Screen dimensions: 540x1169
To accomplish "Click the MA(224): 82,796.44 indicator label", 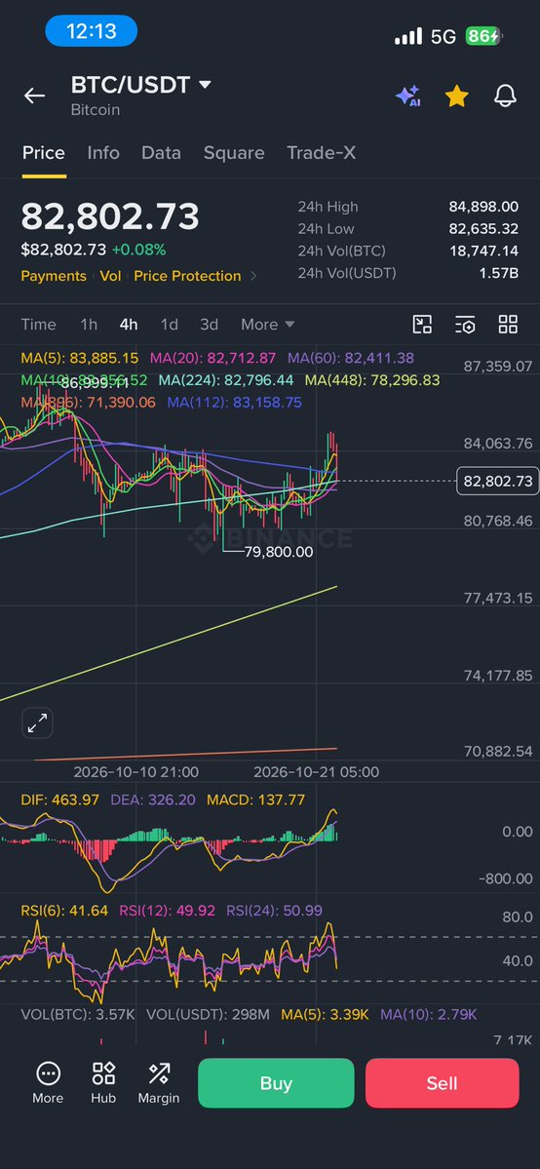I will click(226, 380).
